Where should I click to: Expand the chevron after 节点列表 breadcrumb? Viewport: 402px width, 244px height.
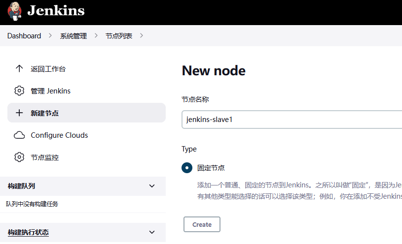[x=142, y=36]
